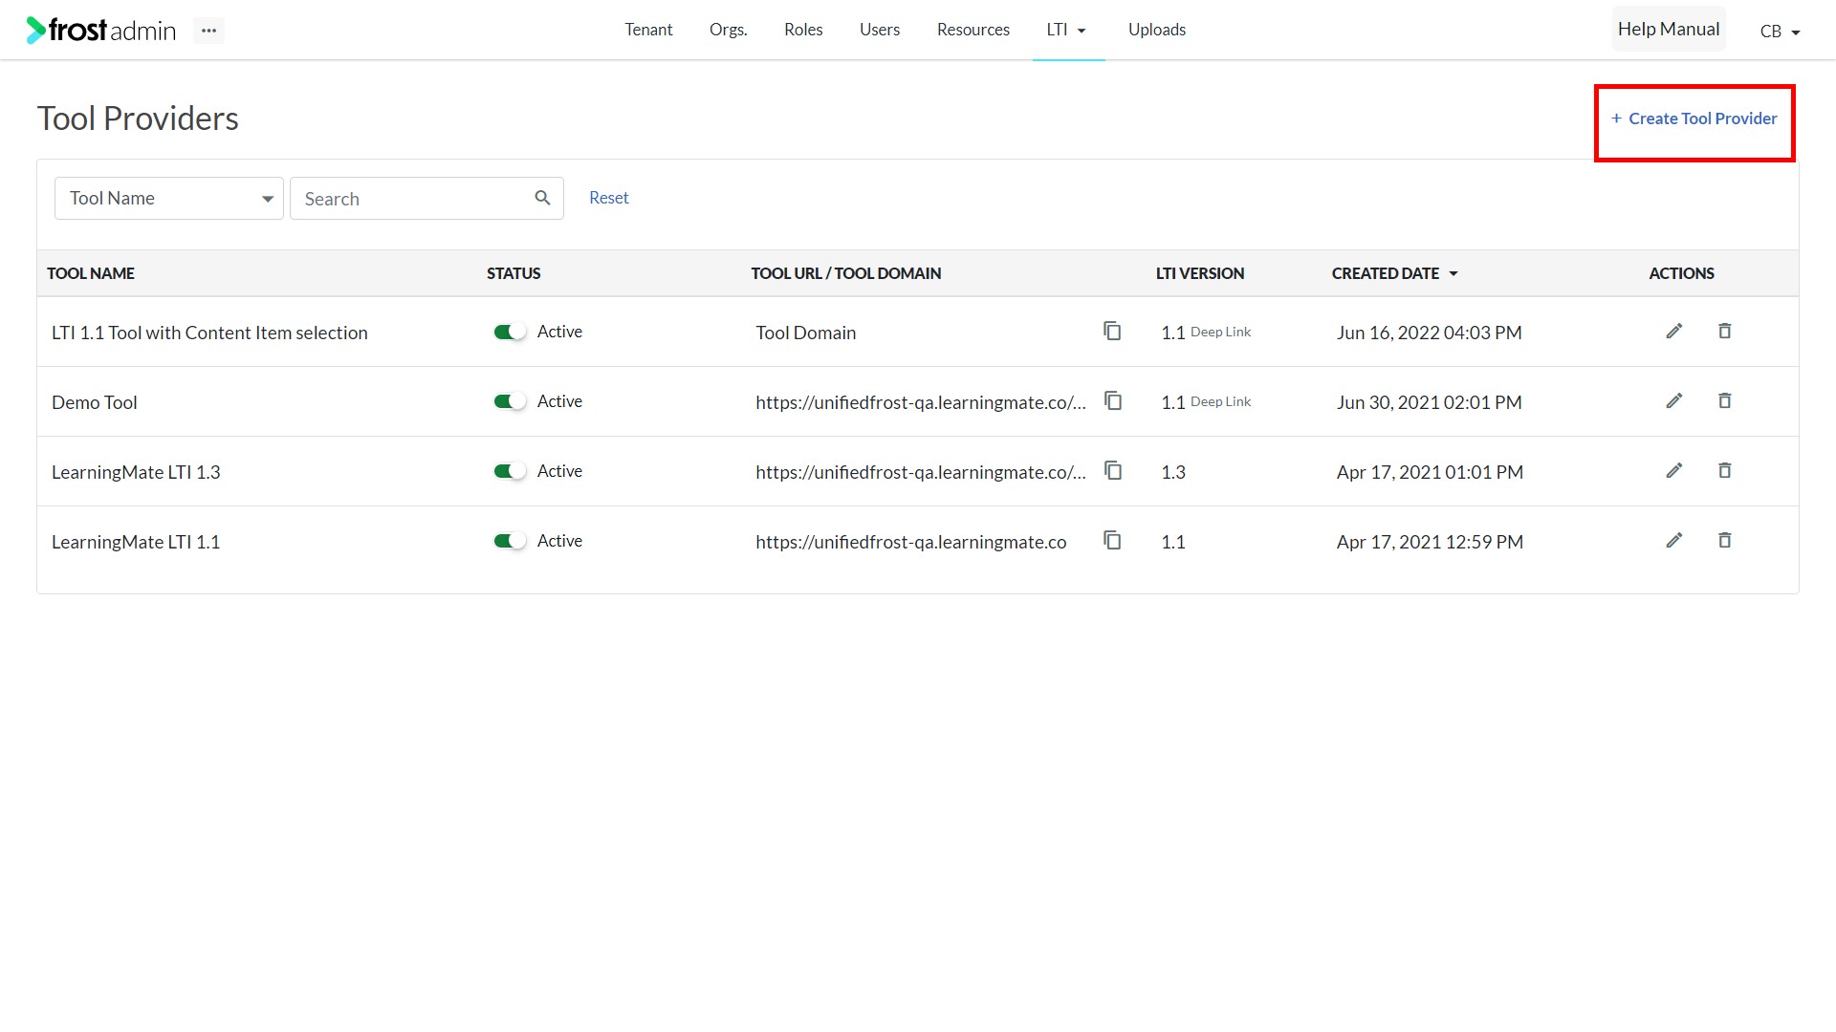Viewport: 1836px width, 1032px height.
Task: Select the 'Demo Tool' name cell
Action: (95, 402)
